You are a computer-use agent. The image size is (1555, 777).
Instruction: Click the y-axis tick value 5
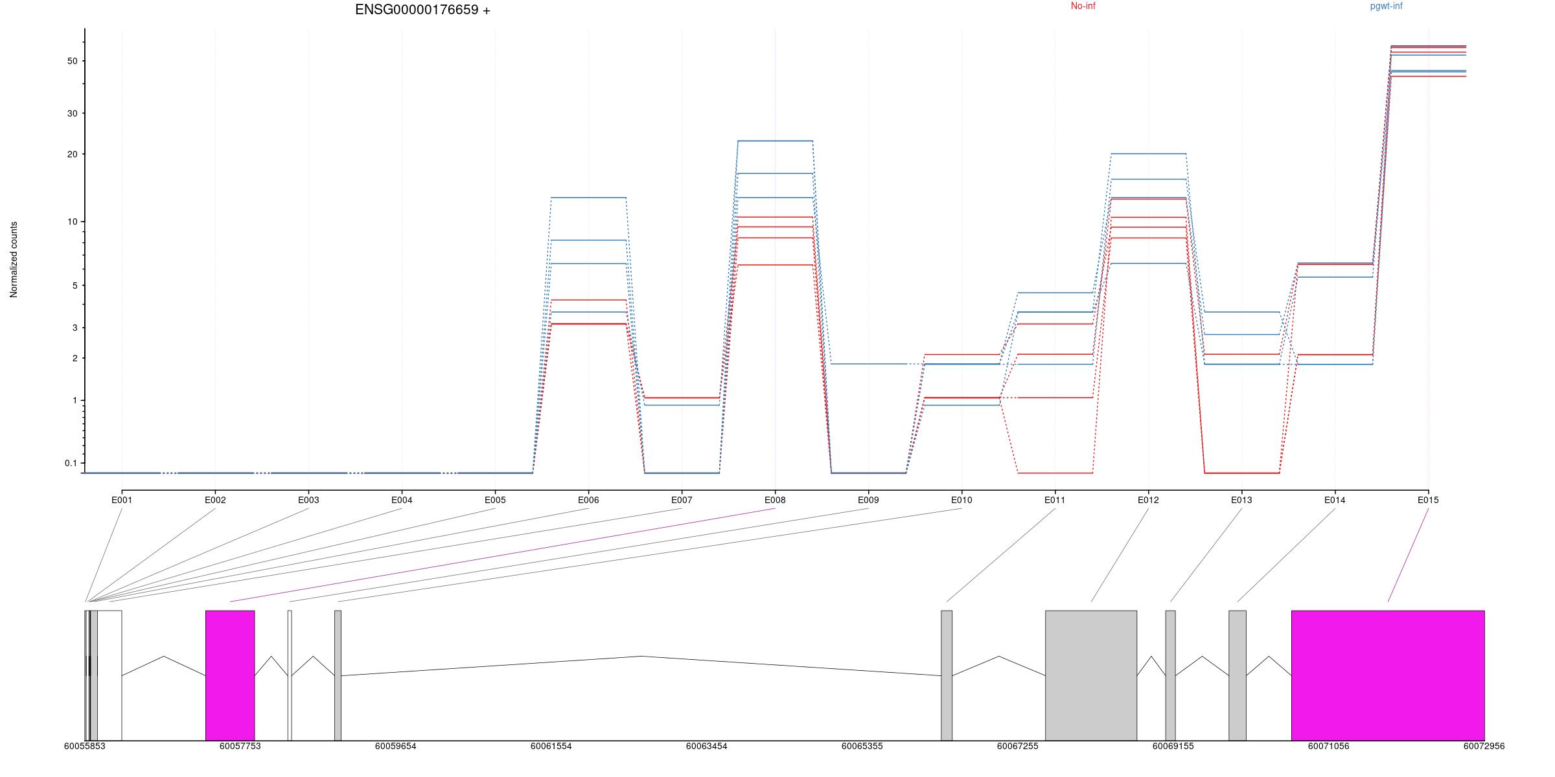[75, 286]
